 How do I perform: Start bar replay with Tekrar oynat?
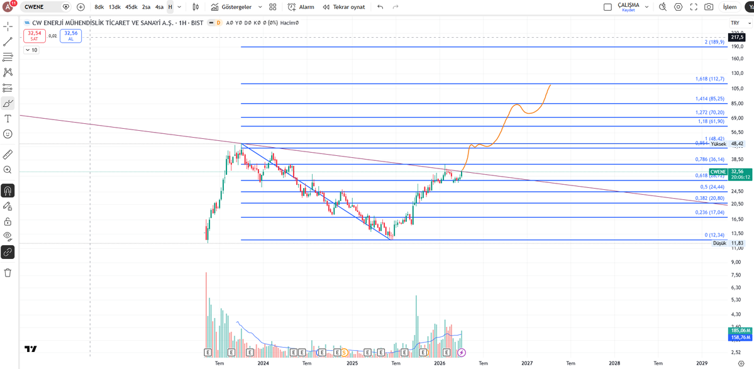(x=343, y=7)
